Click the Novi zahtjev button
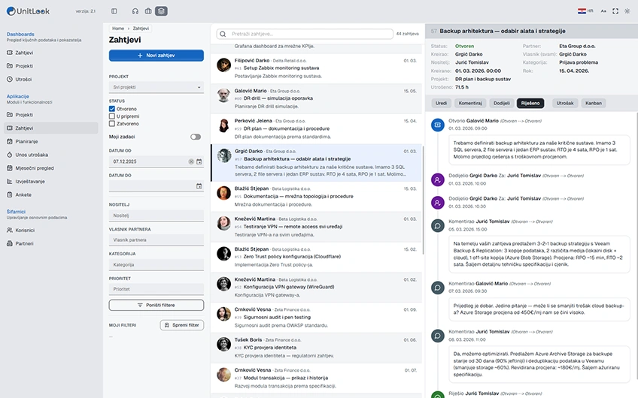The image size is (638, 398). (x=156, y=56)
